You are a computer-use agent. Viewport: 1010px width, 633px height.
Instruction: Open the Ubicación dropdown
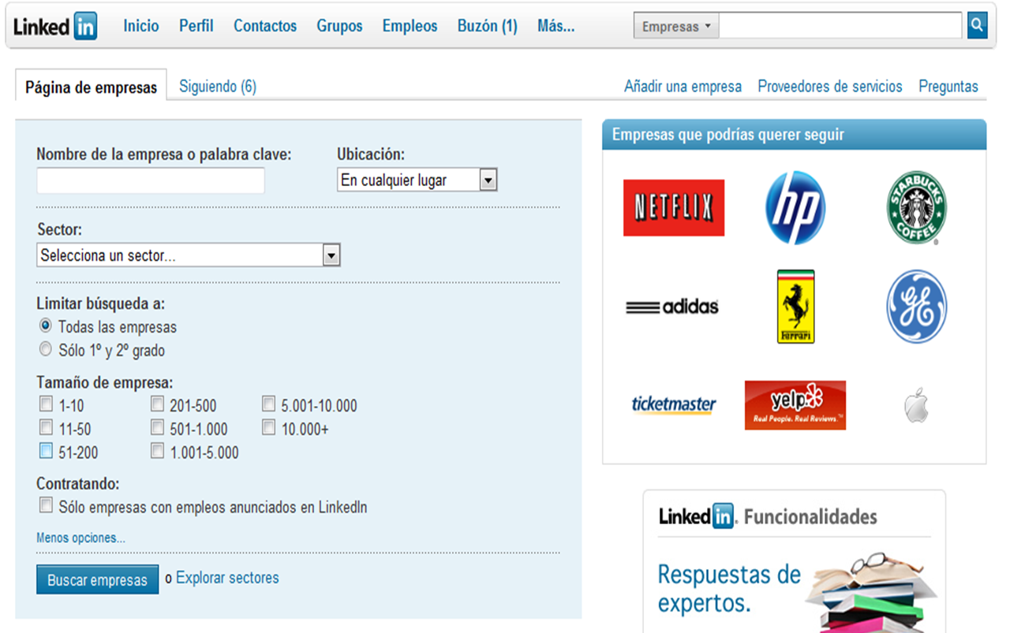(x=417, y=181)
